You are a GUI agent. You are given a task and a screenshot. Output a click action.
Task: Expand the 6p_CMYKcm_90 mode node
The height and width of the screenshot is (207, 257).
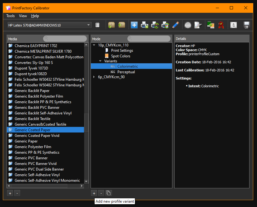click(94, 77)
